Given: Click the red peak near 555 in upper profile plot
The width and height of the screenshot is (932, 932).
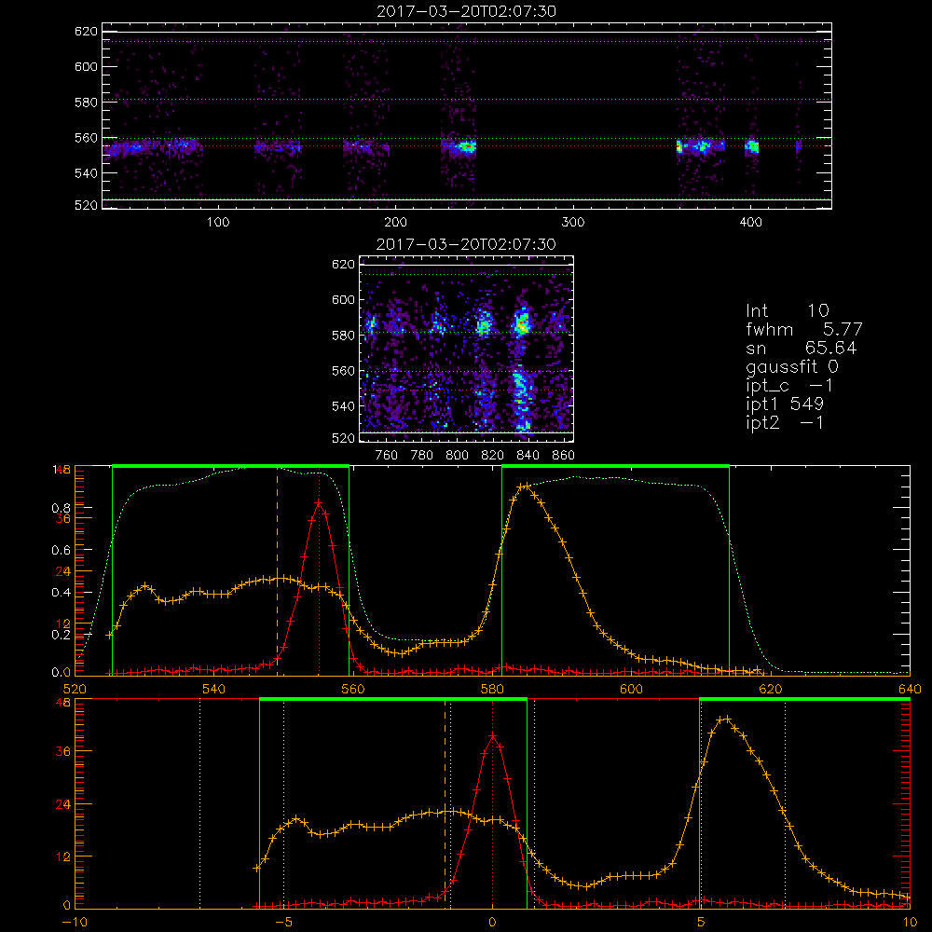Looking at the screenshot, I should pyautogui.click(x=319, y=503).
